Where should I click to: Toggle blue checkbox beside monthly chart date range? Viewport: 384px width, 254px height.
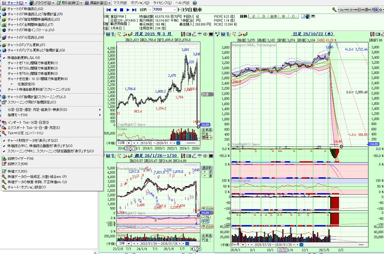[178, 143]
